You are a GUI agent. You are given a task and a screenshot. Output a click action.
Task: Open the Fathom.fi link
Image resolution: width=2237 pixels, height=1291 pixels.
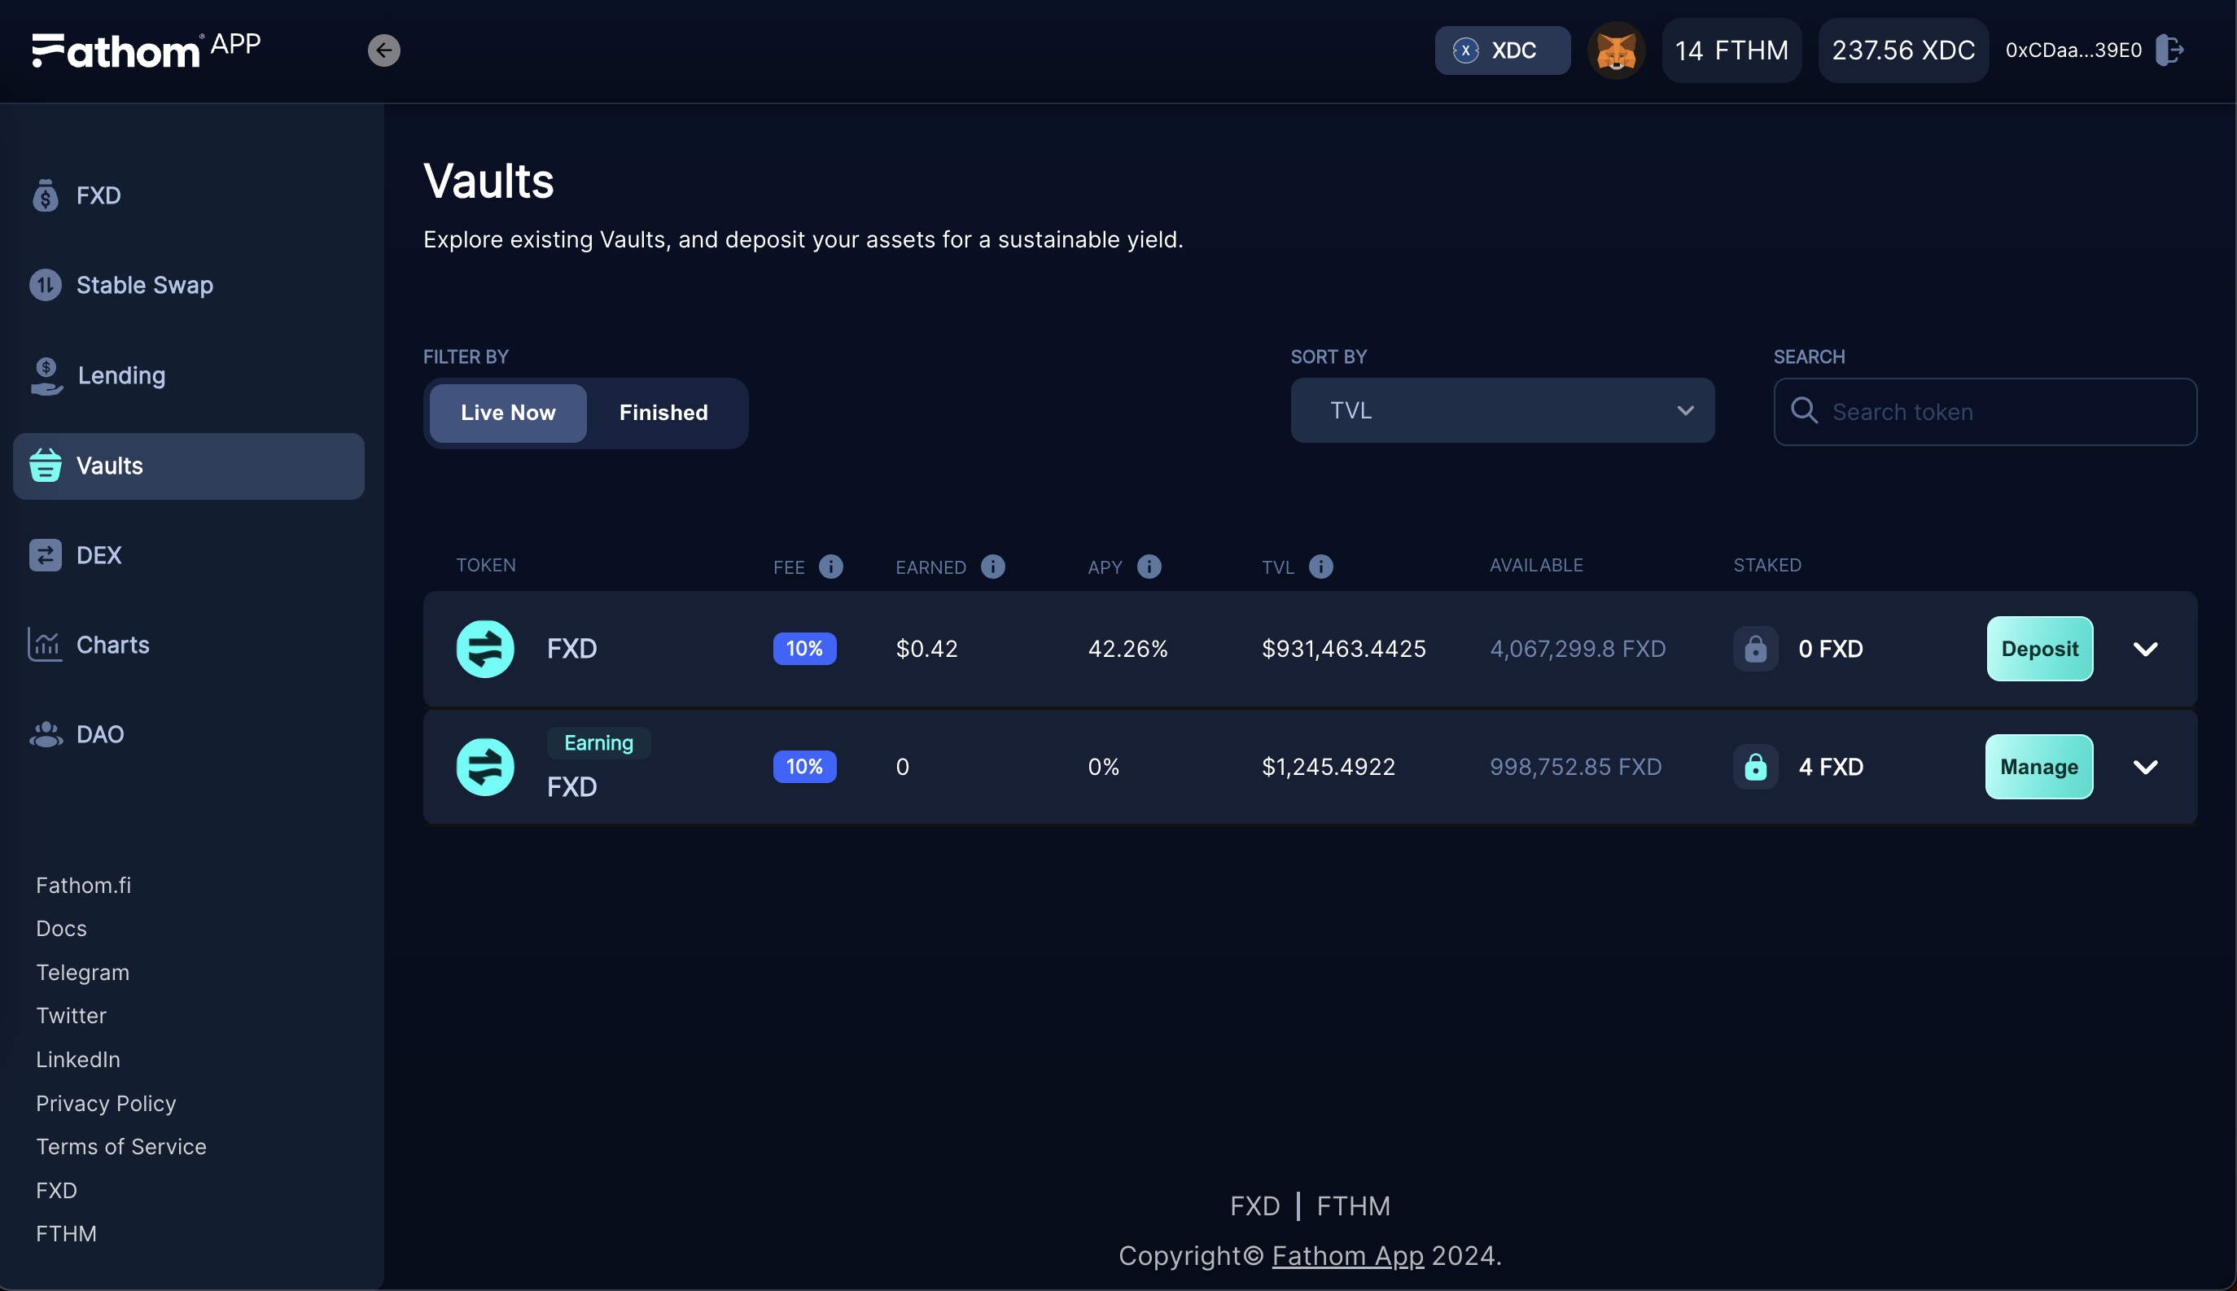click(x=83, y=885)
